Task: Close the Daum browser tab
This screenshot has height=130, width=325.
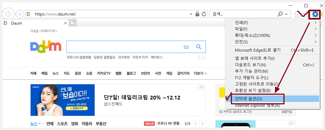Action: tap(65, 23)
